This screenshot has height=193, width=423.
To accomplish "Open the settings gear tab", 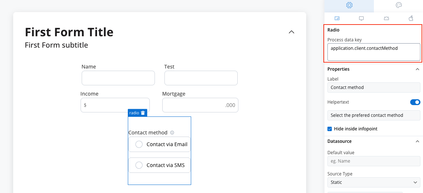I will [349, 5].
